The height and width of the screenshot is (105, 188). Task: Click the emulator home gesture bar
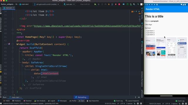click(166, 96)
